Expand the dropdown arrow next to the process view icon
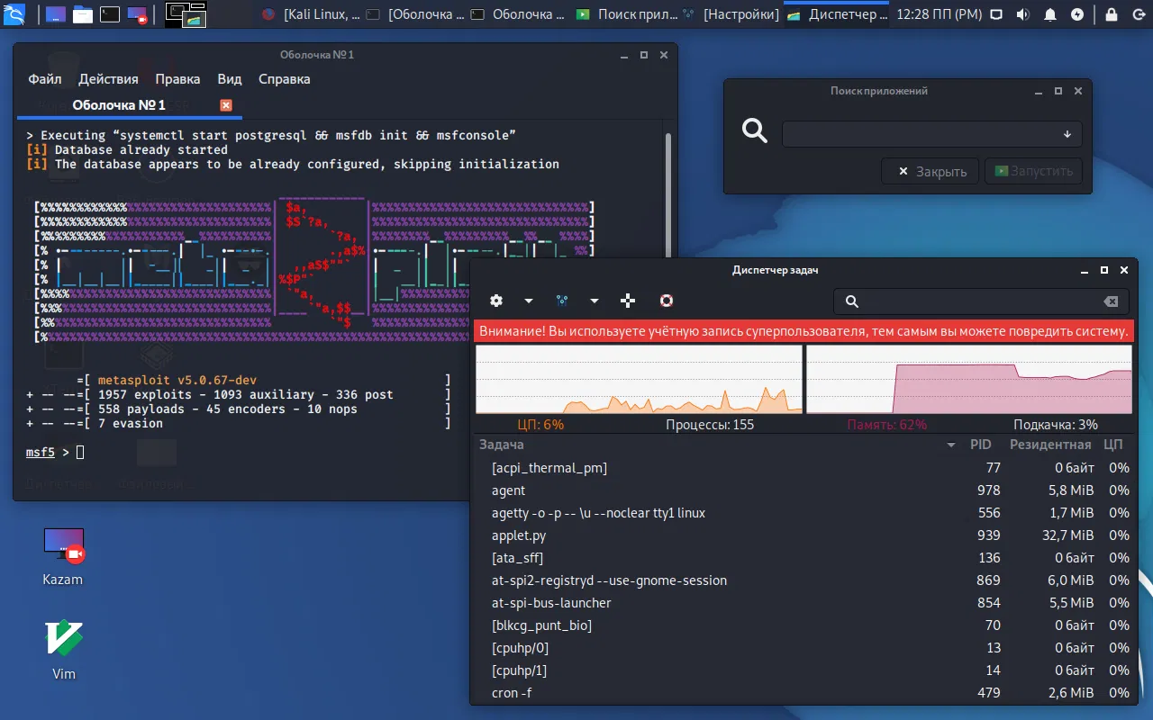Screen dimensions: 1153x720 [595, 301]
